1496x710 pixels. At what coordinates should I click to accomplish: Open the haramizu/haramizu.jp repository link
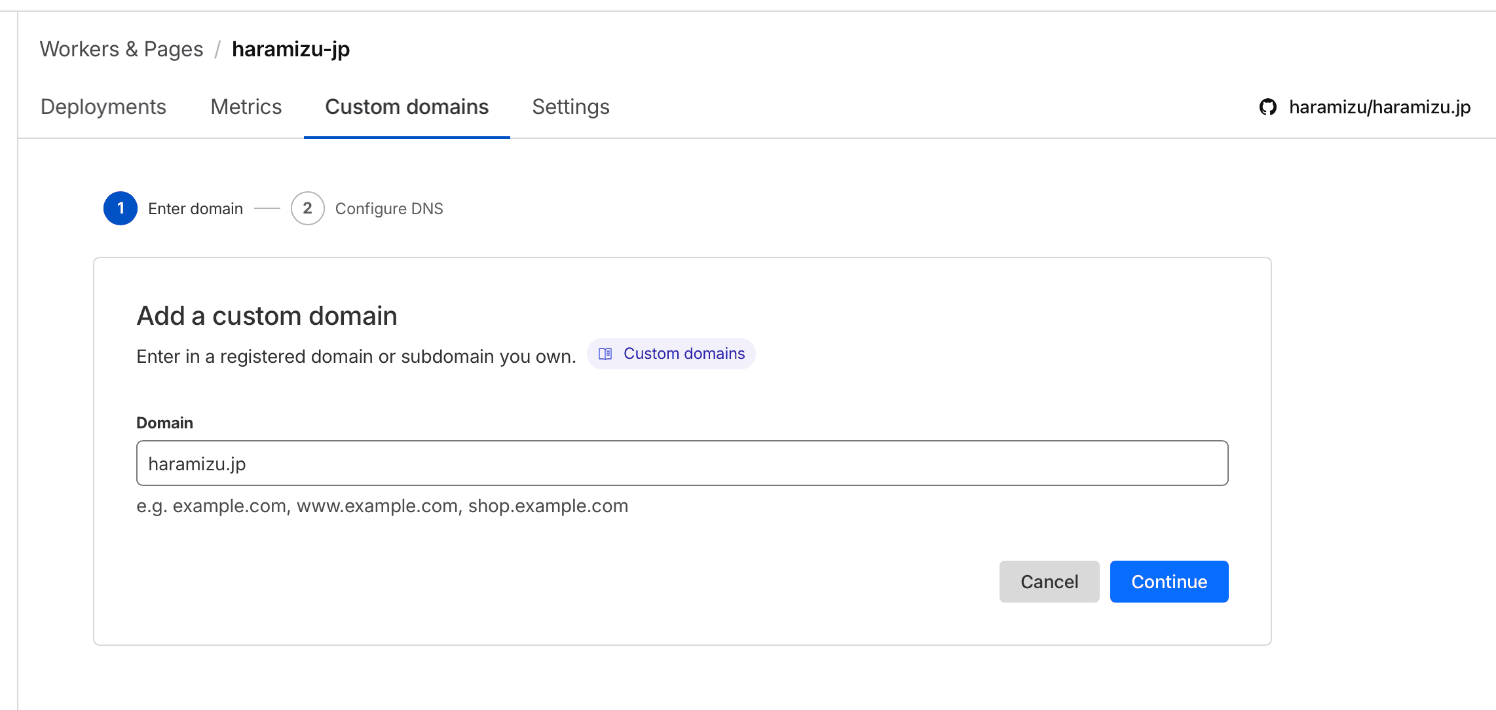(x=1379, y=107)
